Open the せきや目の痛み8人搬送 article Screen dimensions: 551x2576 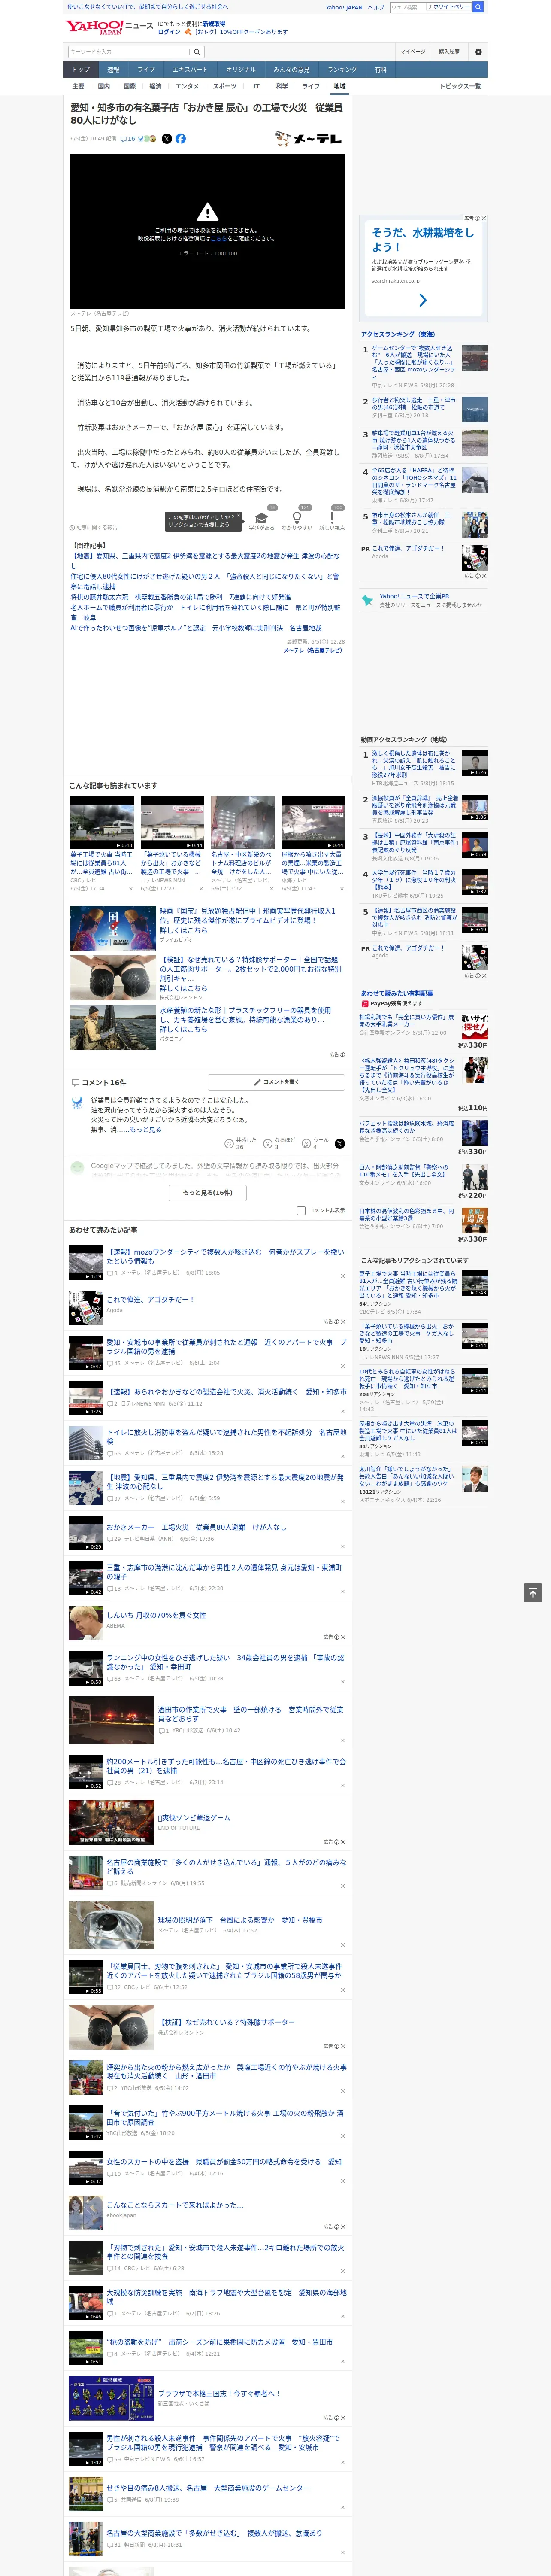click(x=208, y=2488)
